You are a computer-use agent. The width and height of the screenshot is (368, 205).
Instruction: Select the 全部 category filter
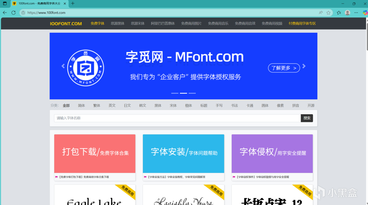pos(66,105)
